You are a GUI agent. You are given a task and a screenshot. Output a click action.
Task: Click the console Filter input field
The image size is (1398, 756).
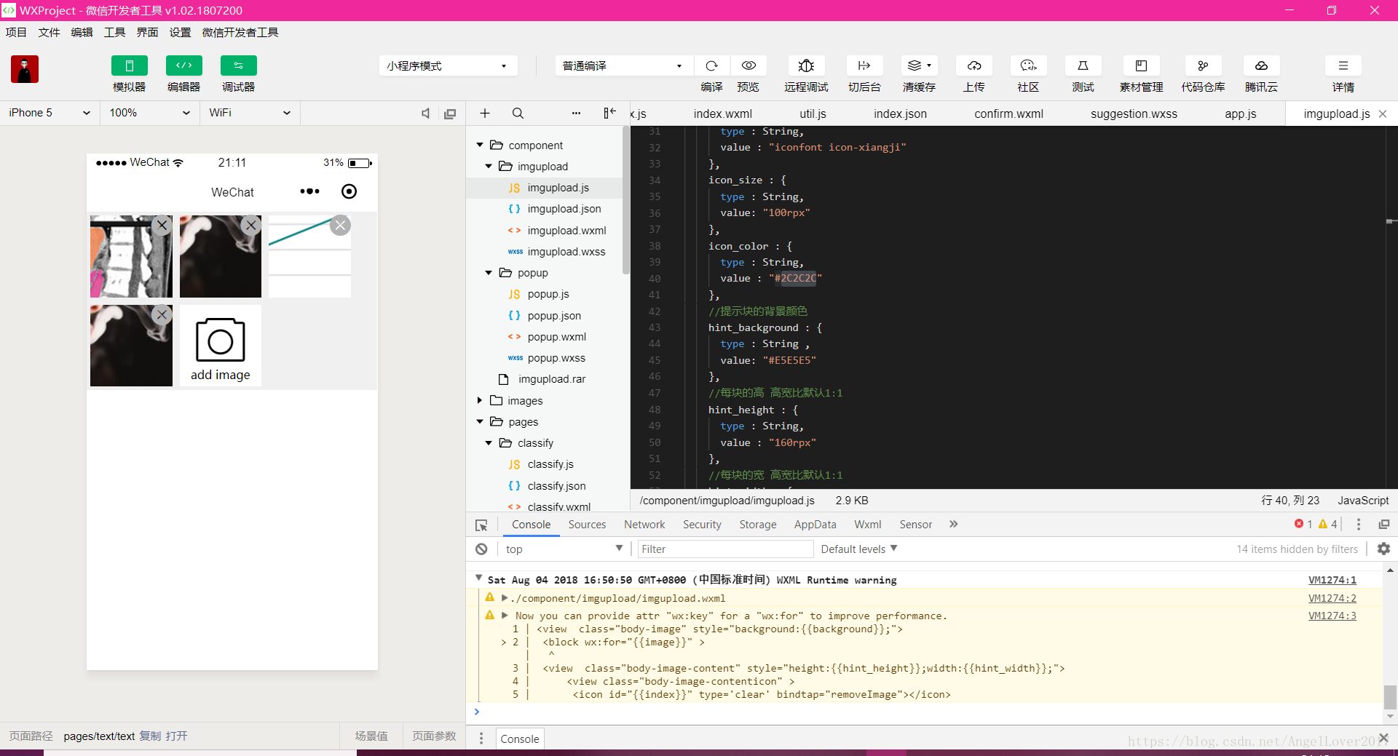pos(725,549)
